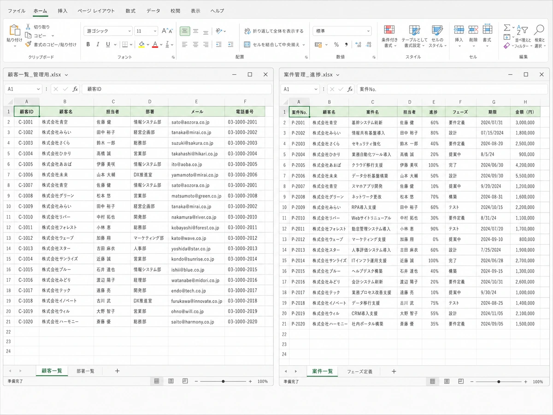The image size is (553, 415).
Task: Click the Accounting number format currency icon
Action: pos(318,44)
